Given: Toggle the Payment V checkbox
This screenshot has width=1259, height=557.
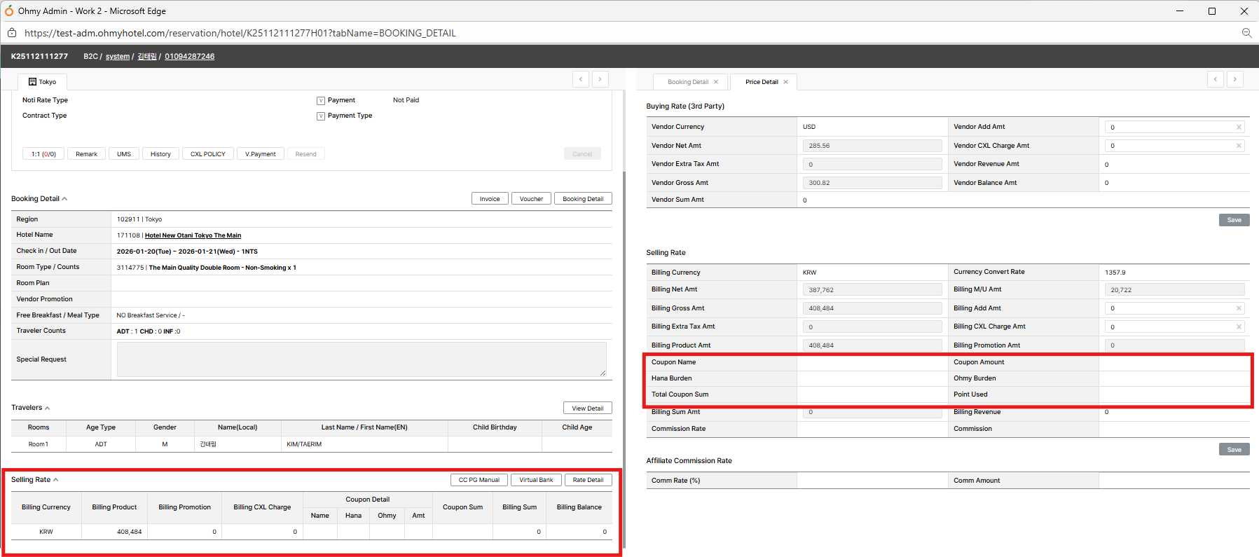Looking at the screenshot, I should point(321,100).
